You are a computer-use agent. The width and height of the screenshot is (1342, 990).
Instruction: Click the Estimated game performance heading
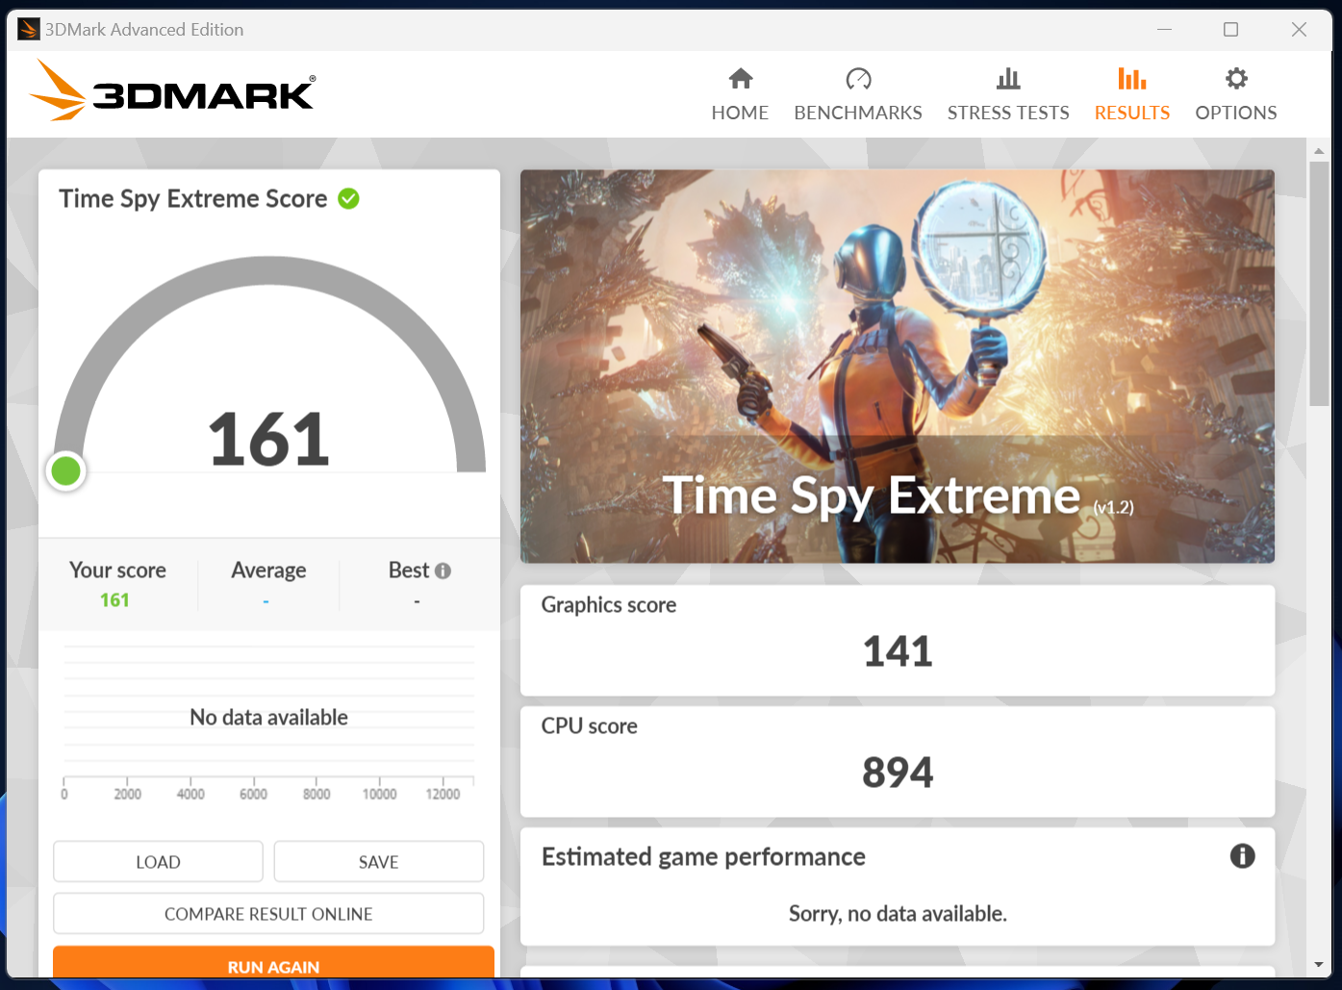click(x=703, y=857)
